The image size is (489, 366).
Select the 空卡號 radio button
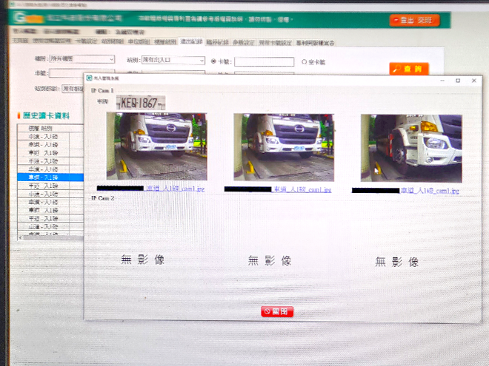tap(304, 62)
